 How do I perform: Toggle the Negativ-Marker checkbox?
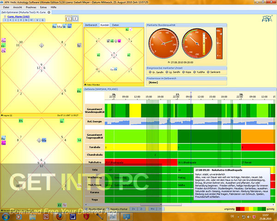[108, 209]
